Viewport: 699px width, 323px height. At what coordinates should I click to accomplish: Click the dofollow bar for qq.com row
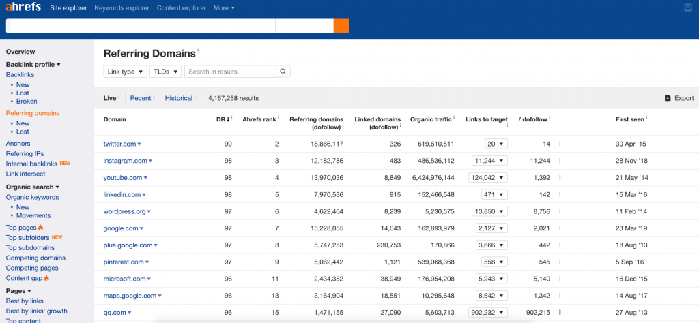560,313
